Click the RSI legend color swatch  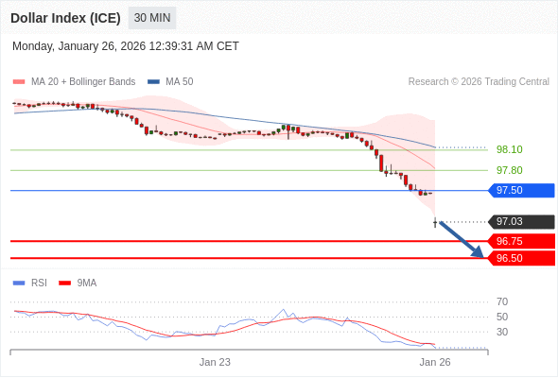click(19, 283)
